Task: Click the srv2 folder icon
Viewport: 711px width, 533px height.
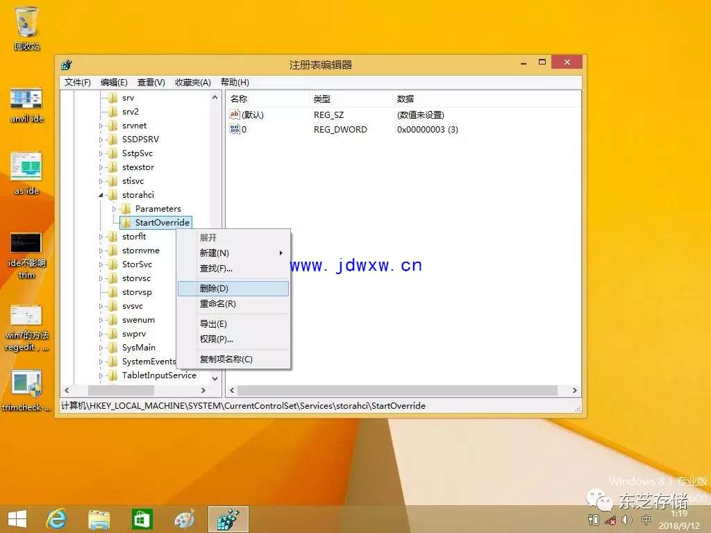Action: click(113, 112)
